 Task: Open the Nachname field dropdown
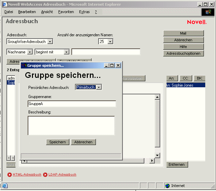[x=30, y=52]
